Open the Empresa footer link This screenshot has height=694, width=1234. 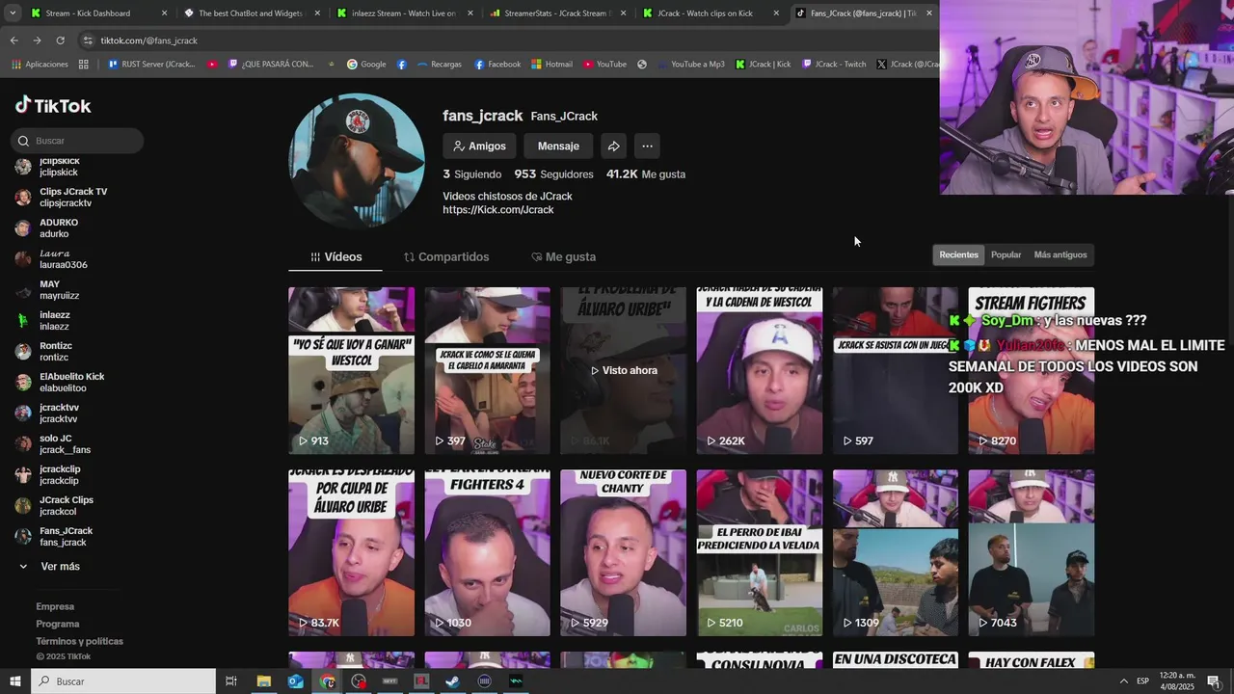(x=55, y=607)
